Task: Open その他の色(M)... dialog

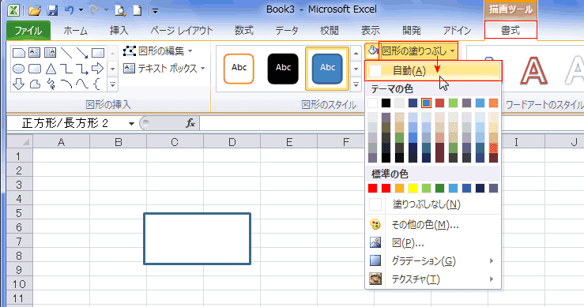Action: [433, 224]
